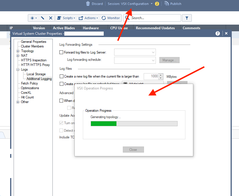The height and width of the screenshot is (196, 239).
Task: Enable create log file on scheduled times
Action: coord(61,84)
